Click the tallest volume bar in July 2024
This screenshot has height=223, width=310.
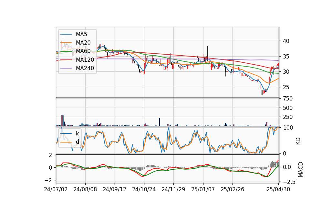point(62,121)
